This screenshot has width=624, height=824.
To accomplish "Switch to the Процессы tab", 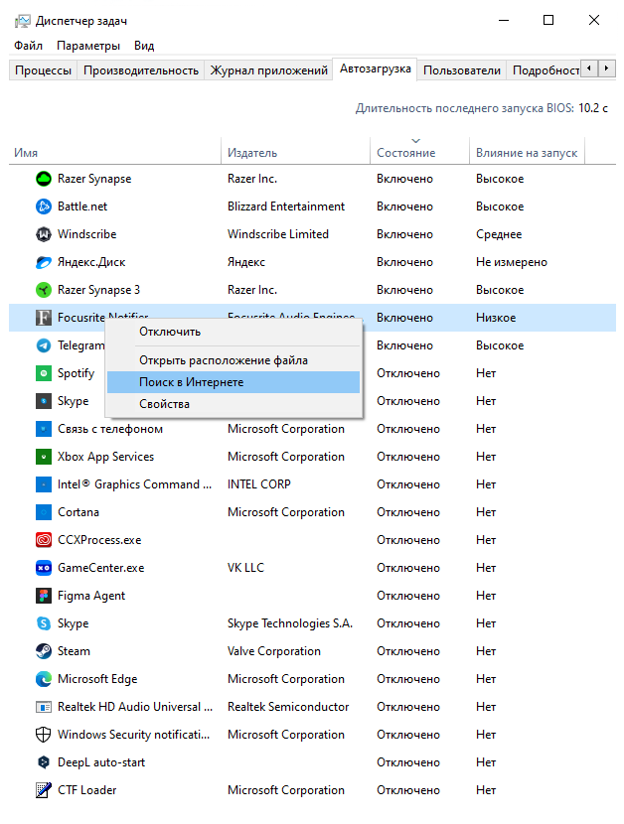I will tap(43, 70).
